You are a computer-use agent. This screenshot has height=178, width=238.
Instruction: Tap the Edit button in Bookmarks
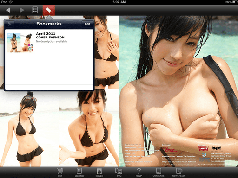[87, 24]
